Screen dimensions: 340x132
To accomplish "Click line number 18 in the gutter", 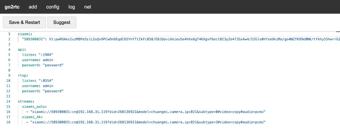I will tap(8, 122).
